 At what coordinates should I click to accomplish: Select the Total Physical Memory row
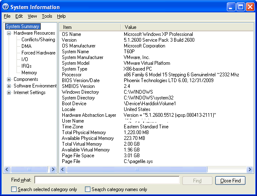click(x=156, y=132)
